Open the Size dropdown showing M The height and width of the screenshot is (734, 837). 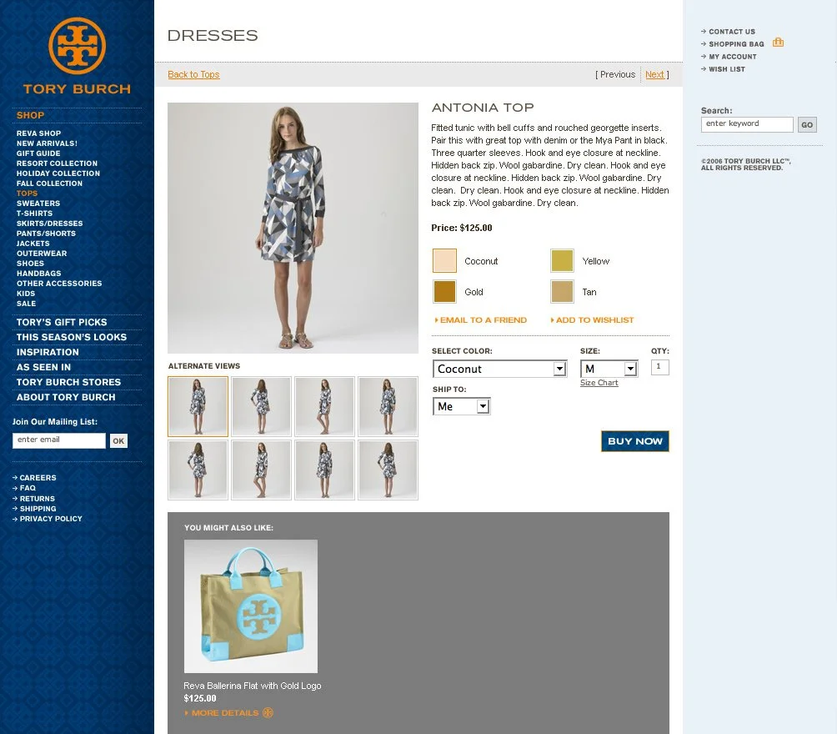pos(609,369)
